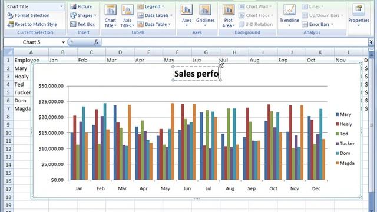This screenshot has height=212, width=377.
Task: Select column J header
Action: (x=292, y=52)
